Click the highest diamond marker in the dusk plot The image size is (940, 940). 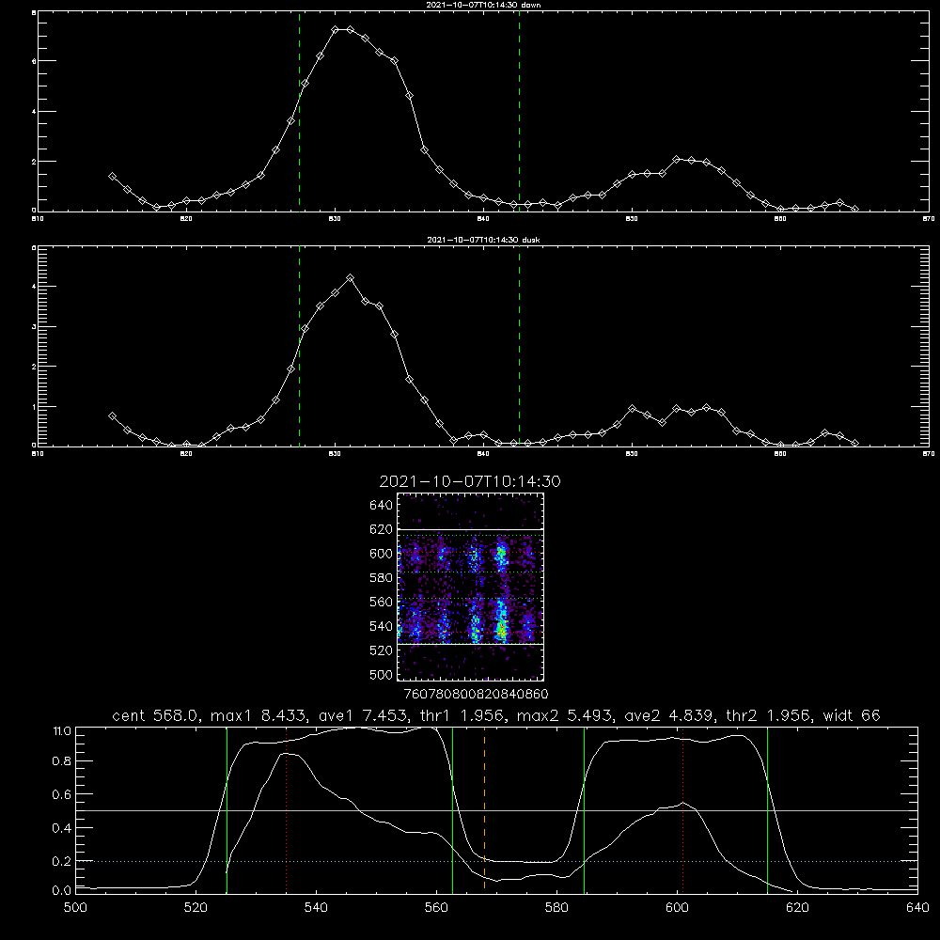tap(351, 278)
